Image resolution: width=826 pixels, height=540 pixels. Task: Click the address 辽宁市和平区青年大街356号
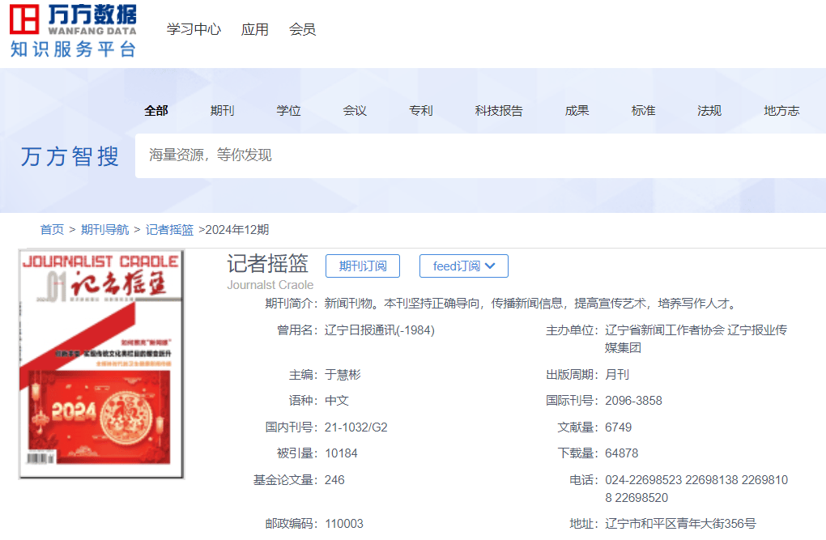coord(680,524)
